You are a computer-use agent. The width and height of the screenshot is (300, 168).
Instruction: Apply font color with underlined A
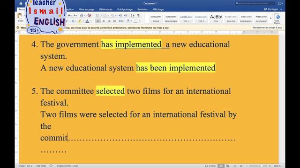(x=87, y=21)
